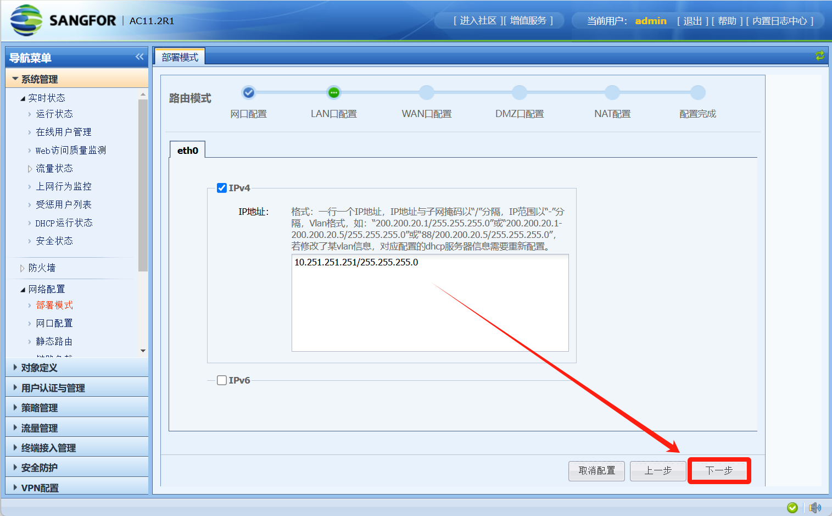Viewport: 832px width, 516px height.
Task: Click the 取消配置 button
Action: tap(596, 470)
